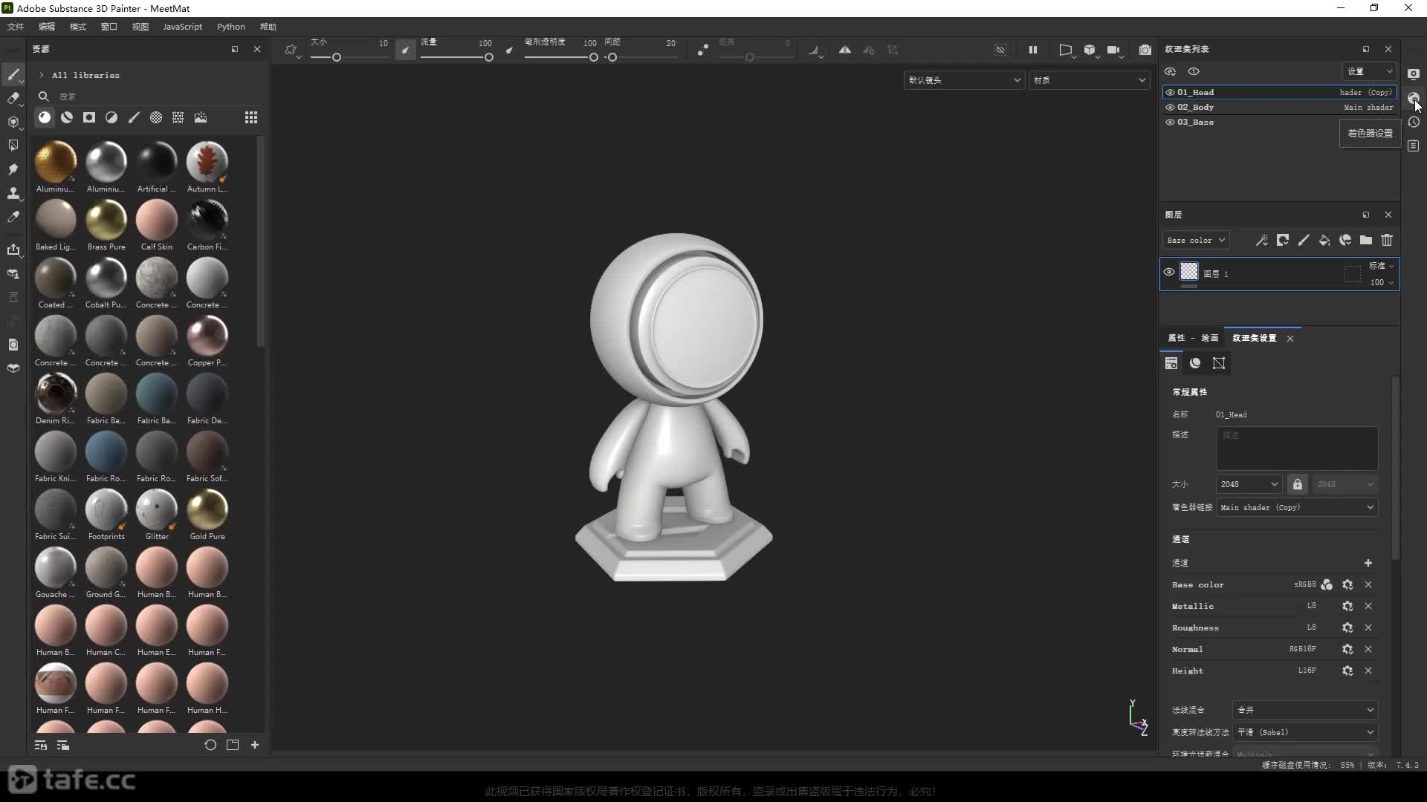Remove the Height channel
The image size is (1427, 802).
click(1368, 671)
